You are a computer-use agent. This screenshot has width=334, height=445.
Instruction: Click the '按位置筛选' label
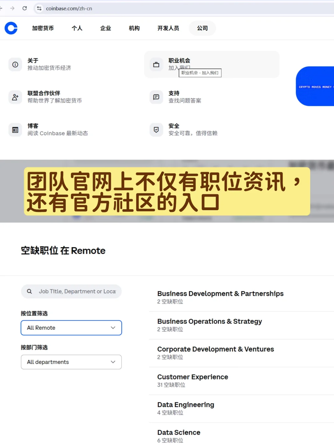pos(34,313)
